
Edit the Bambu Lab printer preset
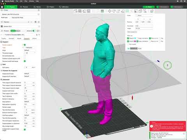(x=39, y=14)
